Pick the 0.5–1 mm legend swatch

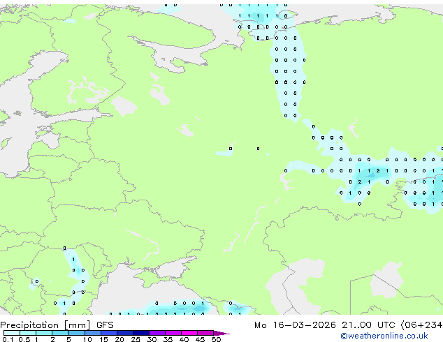pos(28,333)
